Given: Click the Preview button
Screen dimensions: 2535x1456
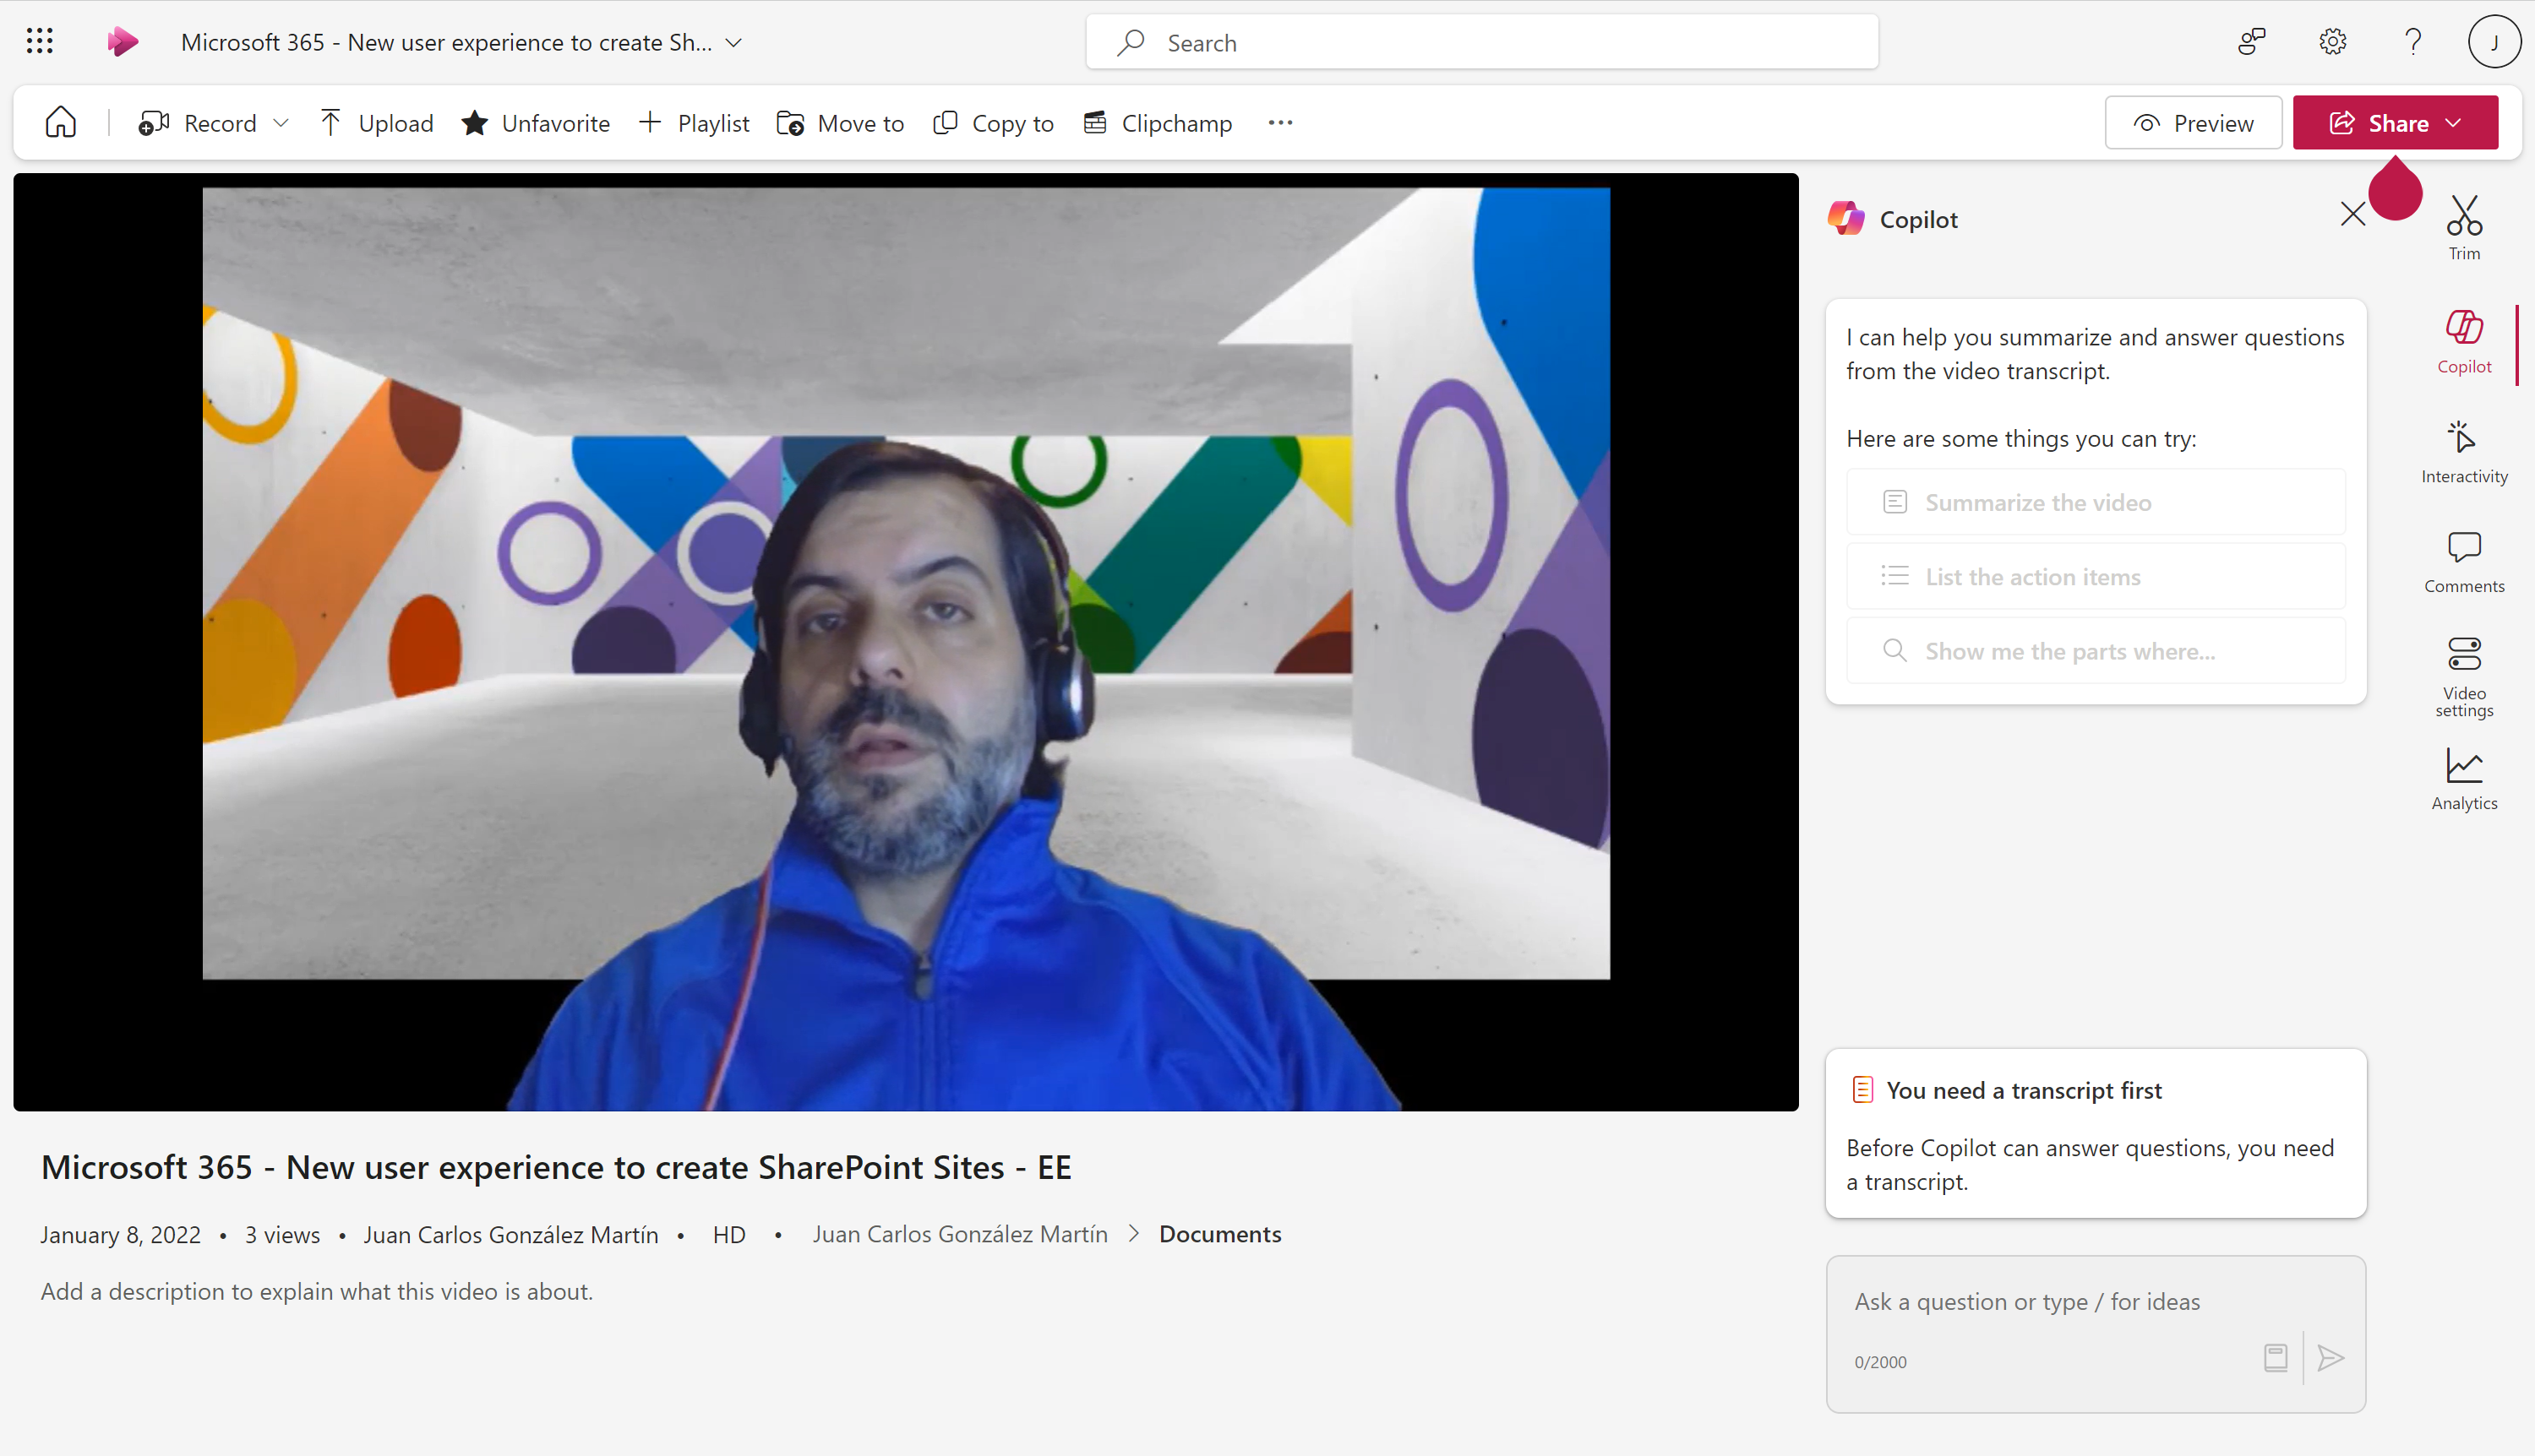Looking at the screenshot, I should [2193, 122].
